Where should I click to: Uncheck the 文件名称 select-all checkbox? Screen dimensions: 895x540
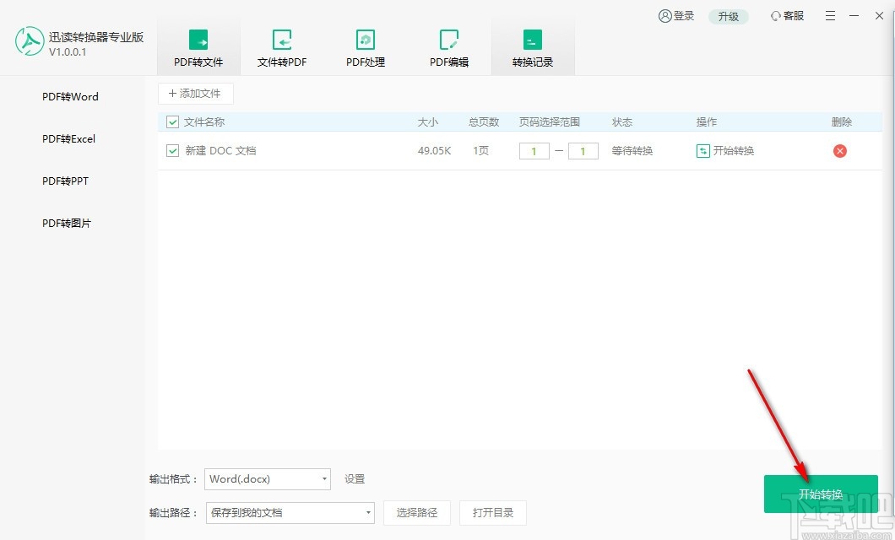[172, 121]
